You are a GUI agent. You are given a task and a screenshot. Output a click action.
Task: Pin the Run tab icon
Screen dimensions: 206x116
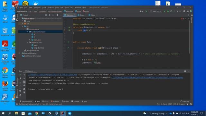click(x=20, y=95)
